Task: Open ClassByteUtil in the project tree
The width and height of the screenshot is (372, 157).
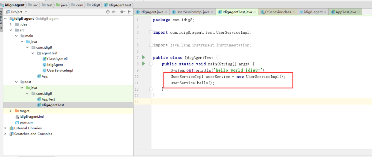Action: pyautogui.click(x=57, y=59)
